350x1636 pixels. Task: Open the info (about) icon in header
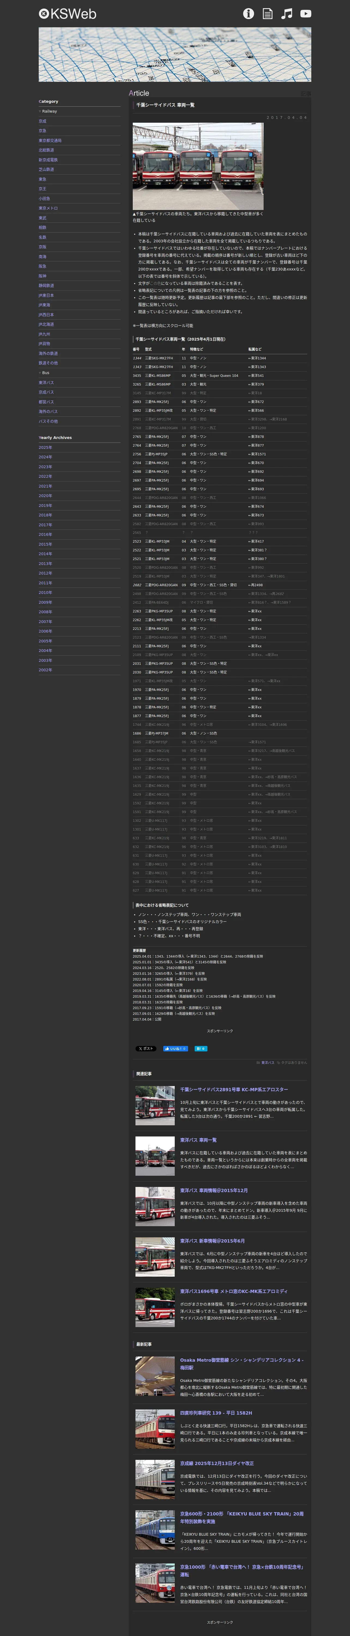(x=248, y=13)
